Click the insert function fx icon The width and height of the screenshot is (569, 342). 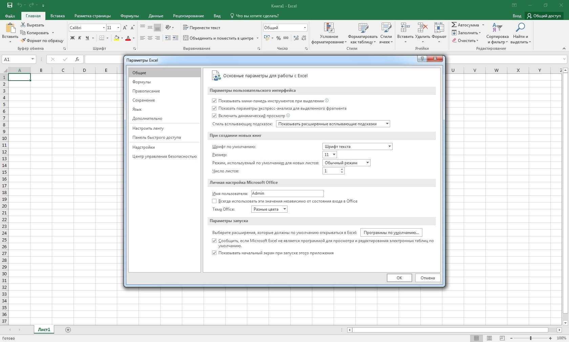coord(77,59)
